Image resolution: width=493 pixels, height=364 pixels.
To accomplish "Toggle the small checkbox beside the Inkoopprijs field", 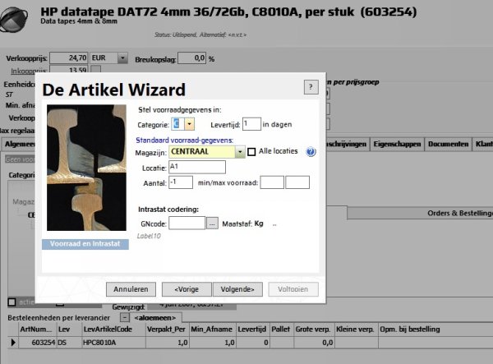I will click(x=95, y=69).
